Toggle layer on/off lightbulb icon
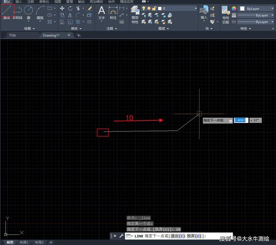Viewport: 276px width, 245px height. [x=144, y=8]
